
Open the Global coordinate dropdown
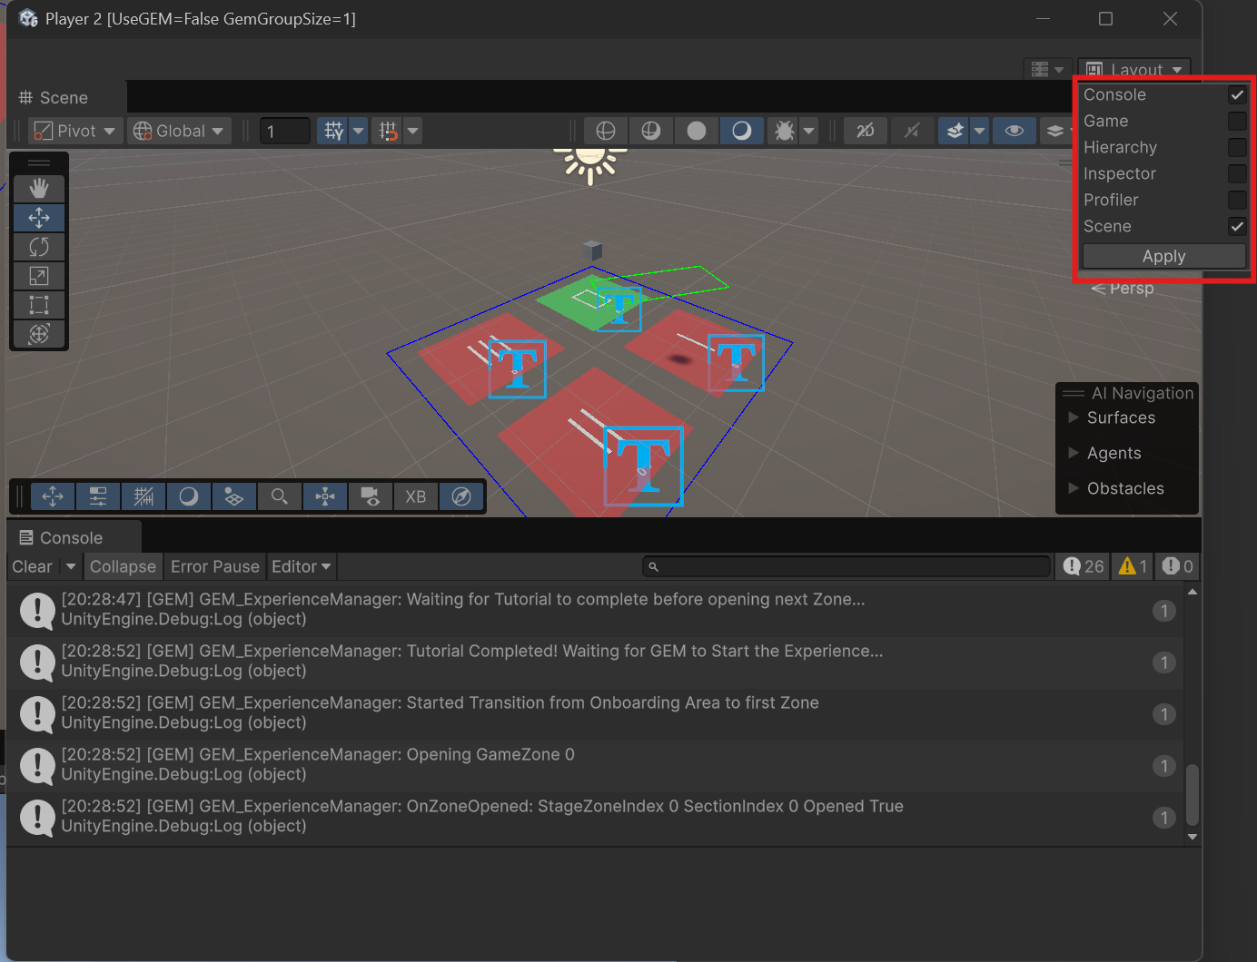click(179, 131)
